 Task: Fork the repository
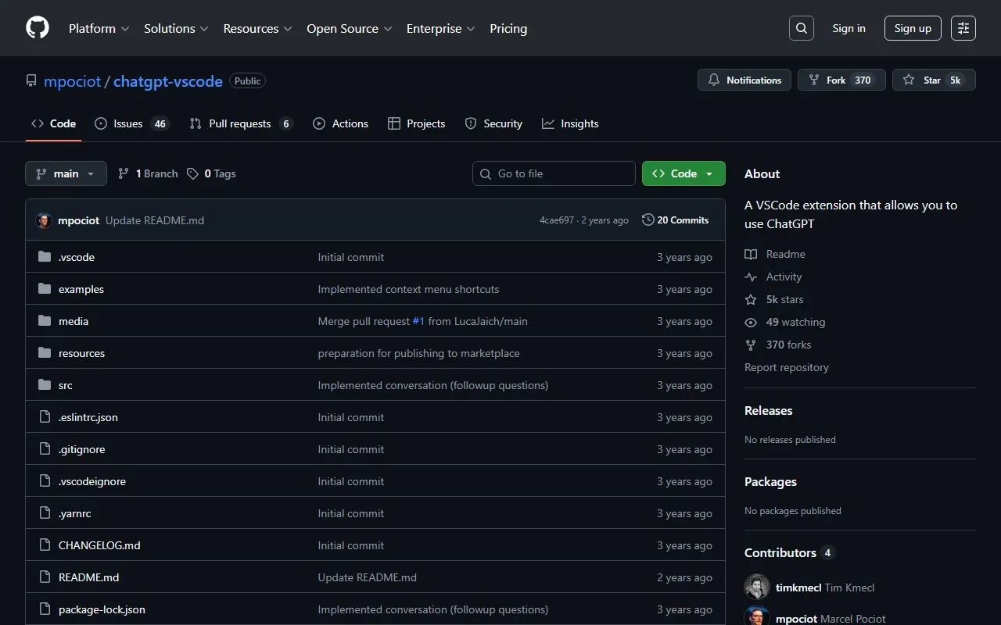pos(828,80)
